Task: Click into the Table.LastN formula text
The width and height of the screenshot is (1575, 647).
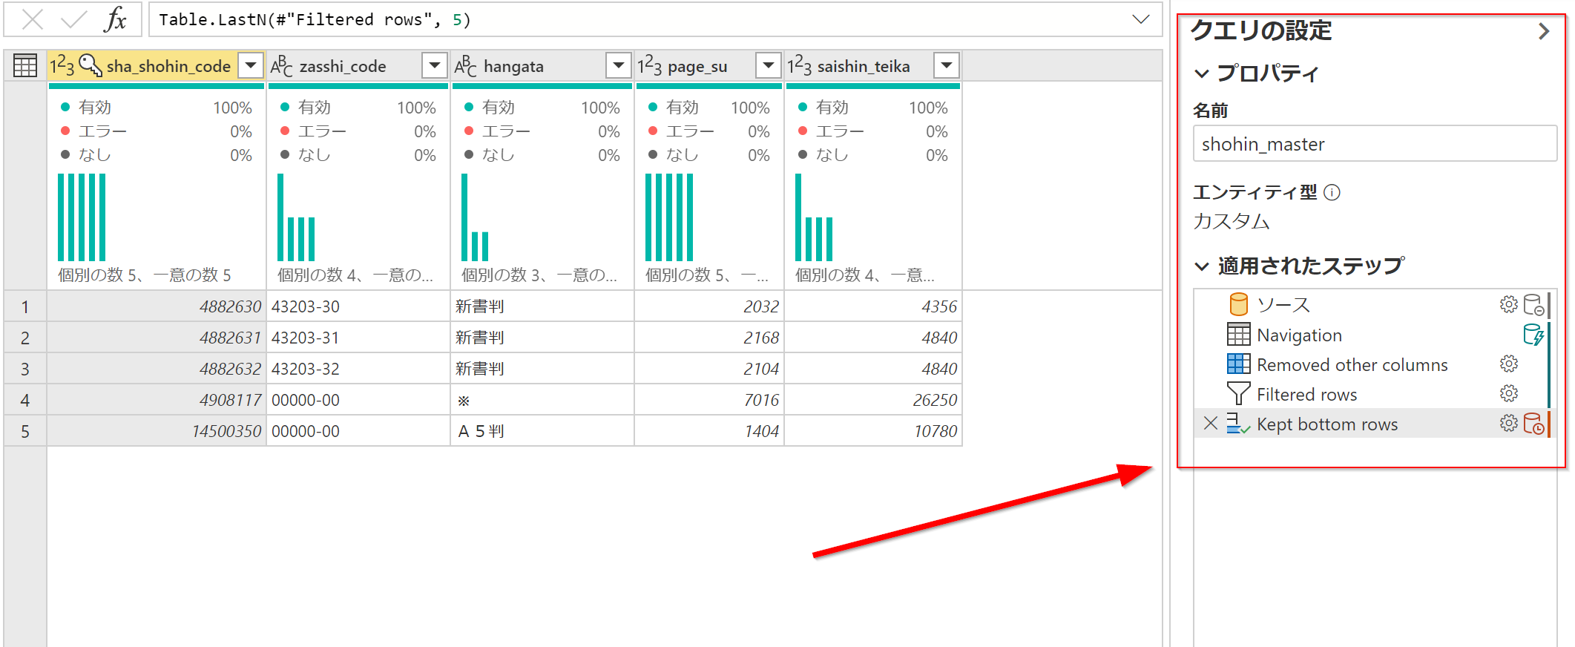Action: 315,20
